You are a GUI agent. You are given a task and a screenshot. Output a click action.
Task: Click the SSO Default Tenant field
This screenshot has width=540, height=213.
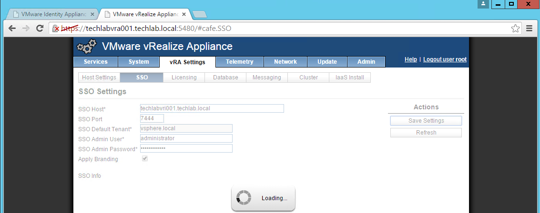[x=186, y=128]
